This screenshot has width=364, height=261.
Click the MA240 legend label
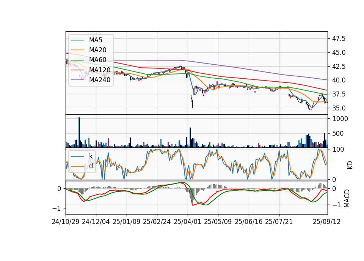pyautogui.click(x=100, y=80)
